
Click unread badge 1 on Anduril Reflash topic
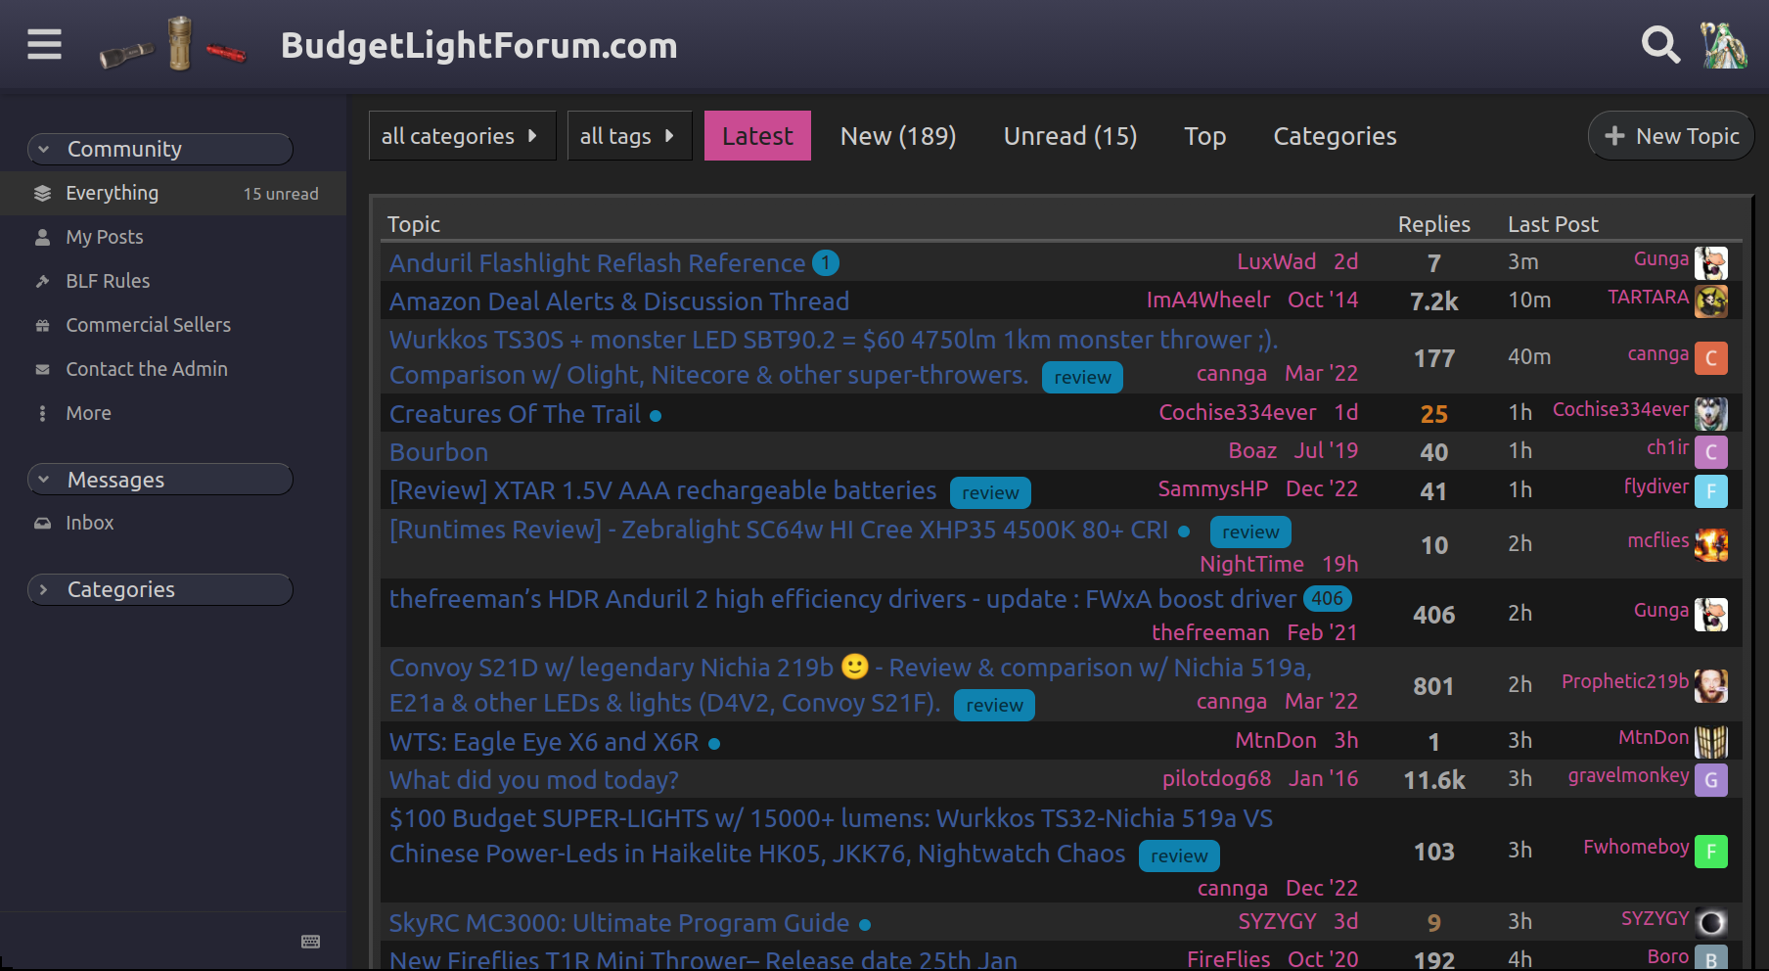pyautogui.click(x=826, y=263)
